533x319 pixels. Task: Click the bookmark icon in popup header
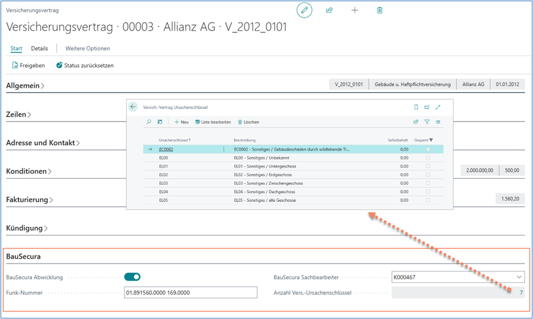416,107
